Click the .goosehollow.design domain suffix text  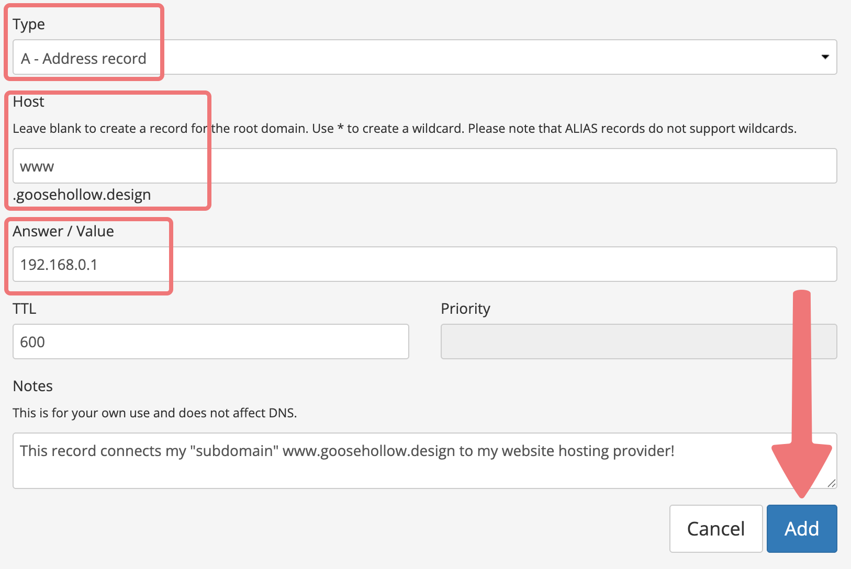82,195
